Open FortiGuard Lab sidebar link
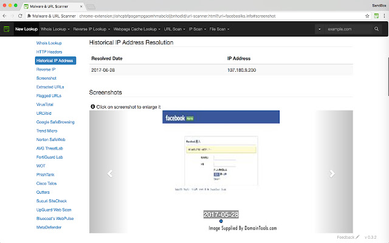The height and width of the screenshot is (243, 389). tap(50, 157)
